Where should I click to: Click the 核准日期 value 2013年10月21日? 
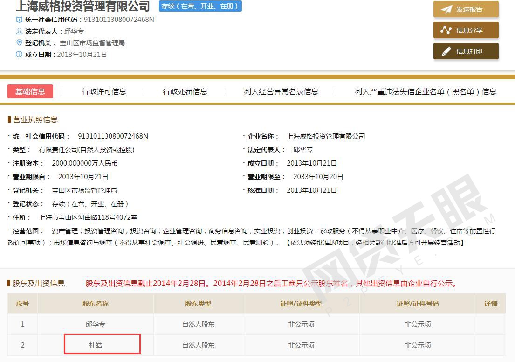[312, 190]
